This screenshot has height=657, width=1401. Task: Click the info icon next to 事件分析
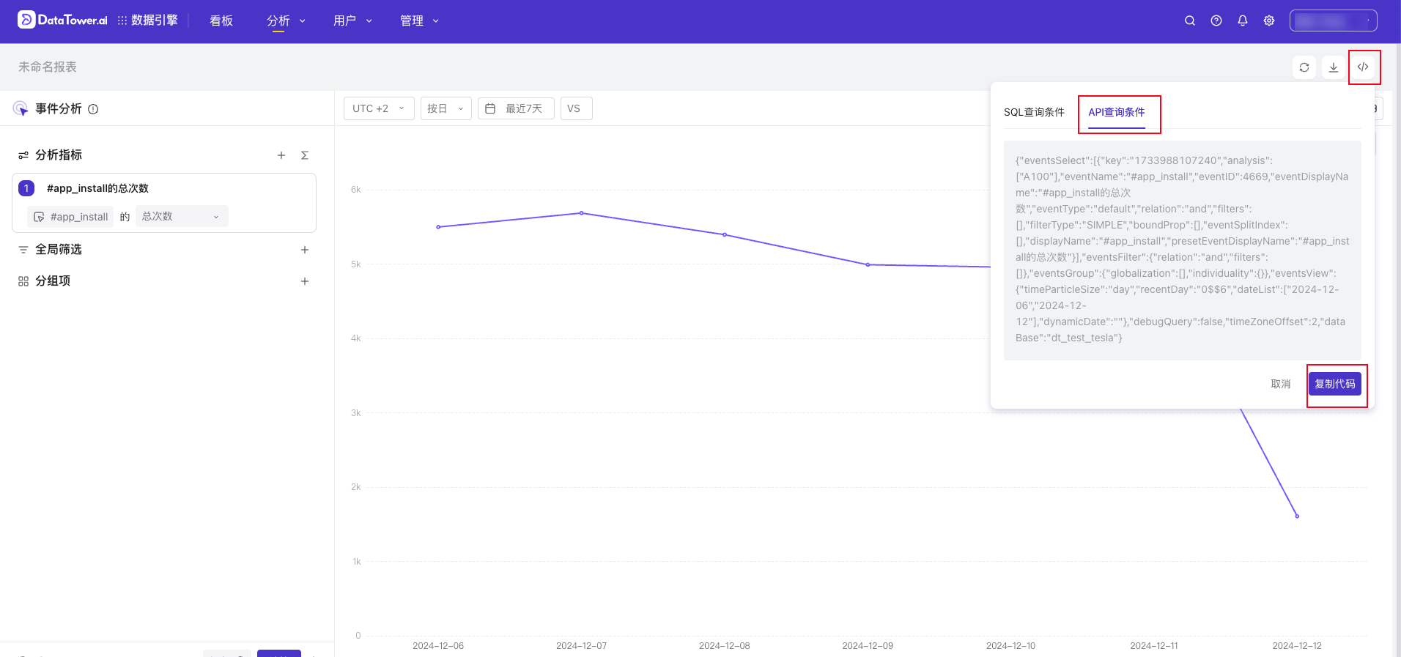pos(93,109)
